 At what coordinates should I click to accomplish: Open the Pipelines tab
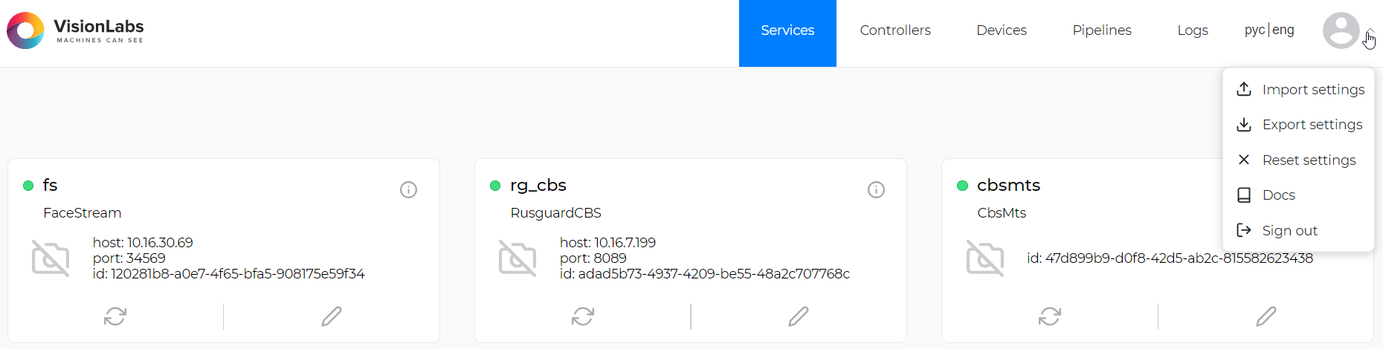[1102, 30]
